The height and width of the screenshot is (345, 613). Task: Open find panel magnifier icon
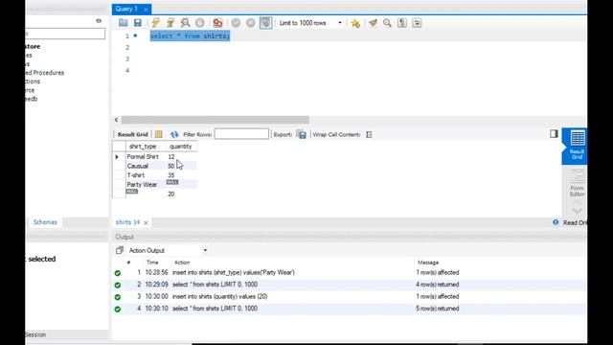[387, 23]
